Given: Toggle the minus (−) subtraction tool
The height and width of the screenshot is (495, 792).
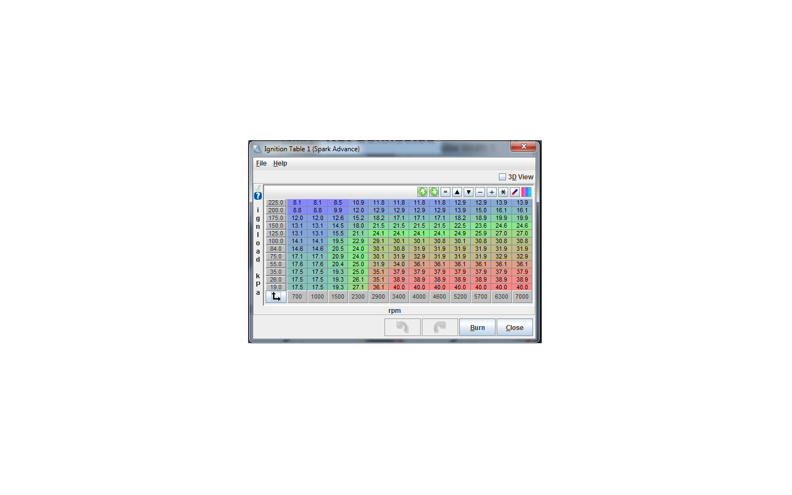Looking at the screenshot, I should 480,192.
